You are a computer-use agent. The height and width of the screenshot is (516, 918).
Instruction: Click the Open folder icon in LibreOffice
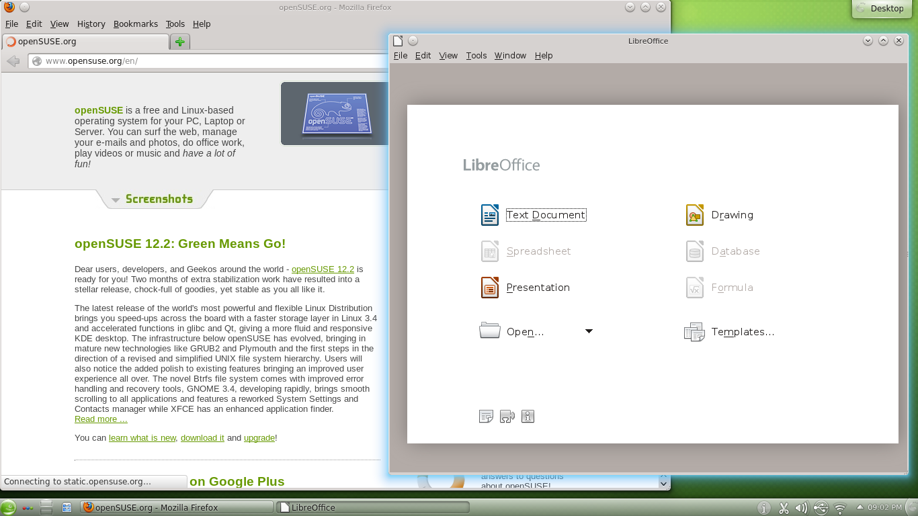[490, 331]
